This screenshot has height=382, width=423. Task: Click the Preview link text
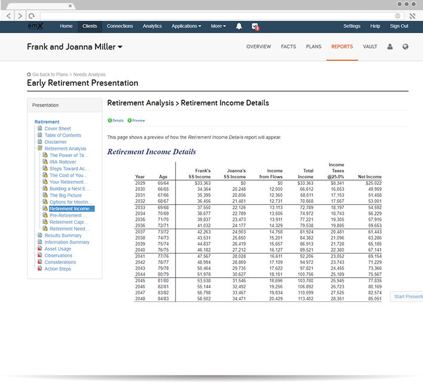[x=139, y=121]
